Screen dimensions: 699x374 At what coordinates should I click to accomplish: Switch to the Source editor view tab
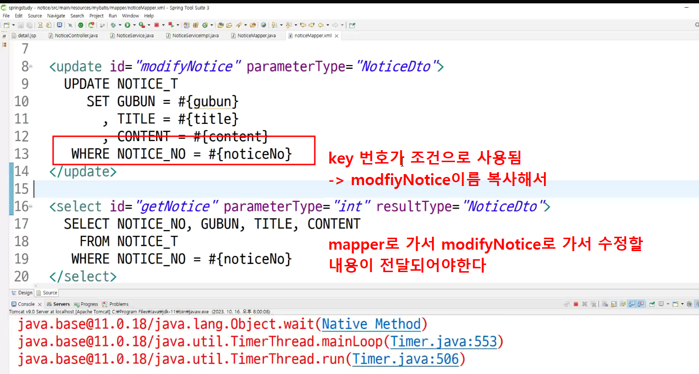pyautogui.click(x=47, y=293)
